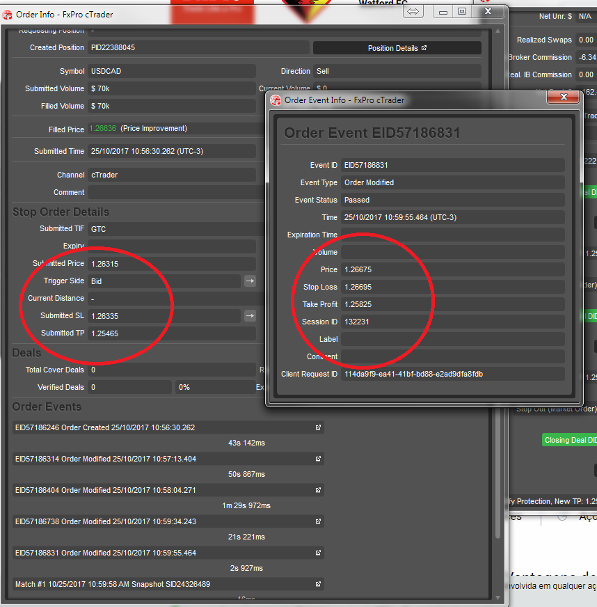The width and height of the screenshot is (597, 607).
Task: Click the arrow button next to Submitted SL
Action: coord(250,316)
